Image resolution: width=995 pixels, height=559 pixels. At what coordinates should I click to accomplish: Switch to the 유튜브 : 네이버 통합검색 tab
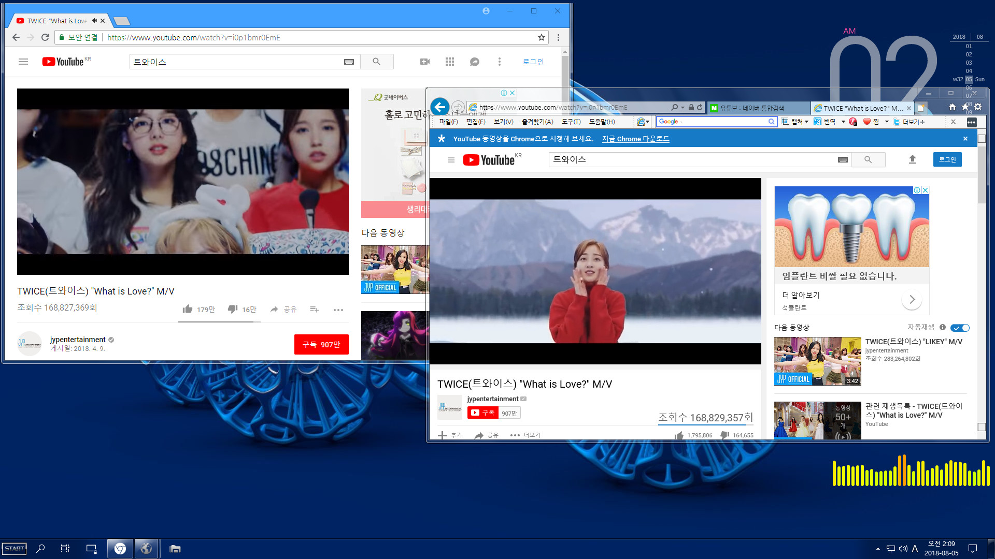coord(758,108)
